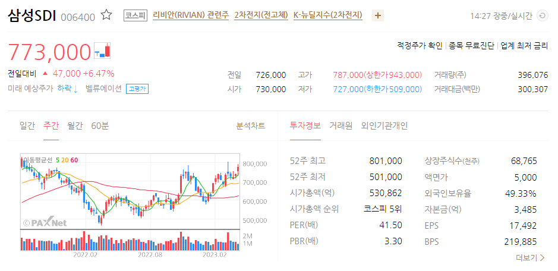The image size is (558, 271).
Task: Click 업계 최저 금리 link
Action: click(524, 46)
